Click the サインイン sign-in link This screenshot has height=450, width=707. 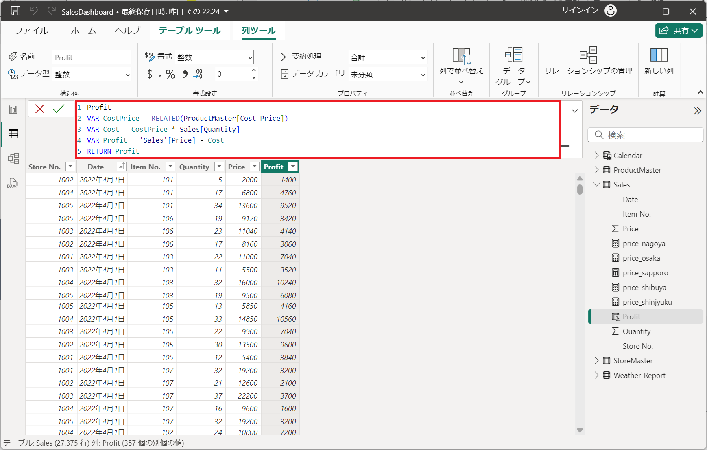580,11
